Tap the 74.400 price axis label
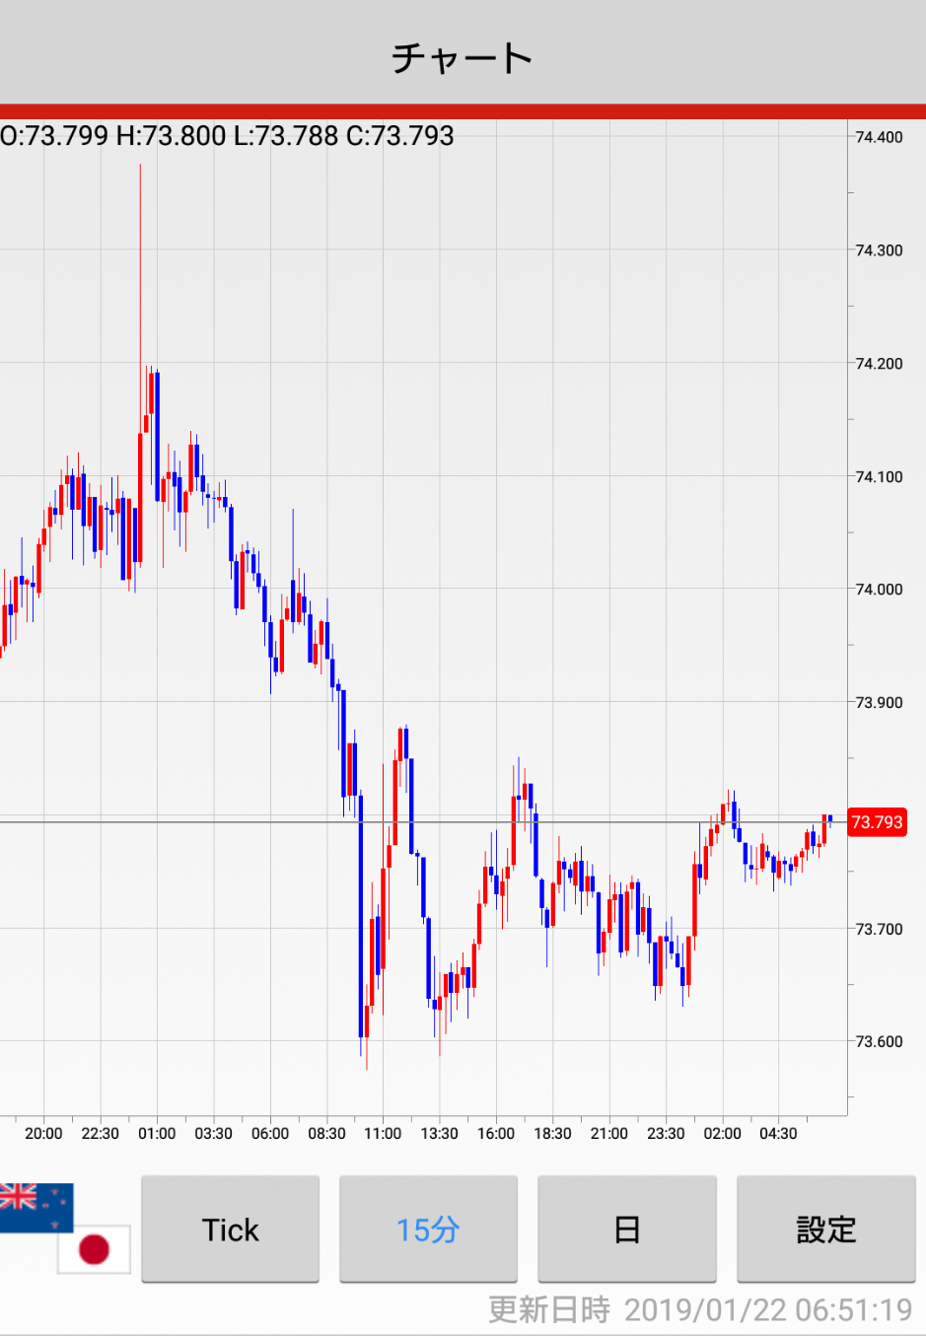926x1336 pixels. tap(879, 137)
